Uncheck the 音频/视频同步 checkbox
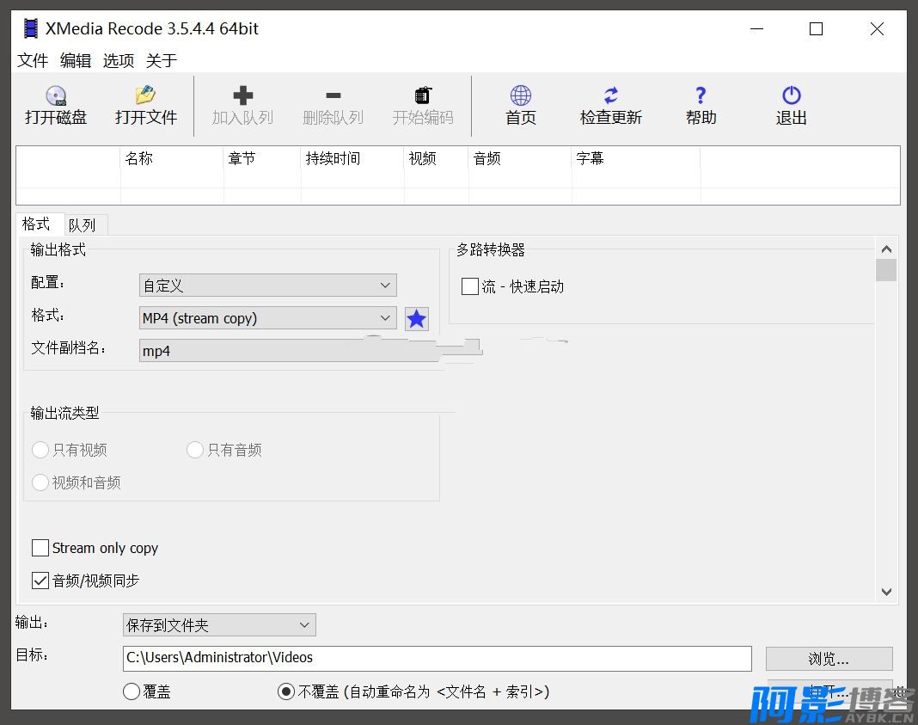 [40, 581]
